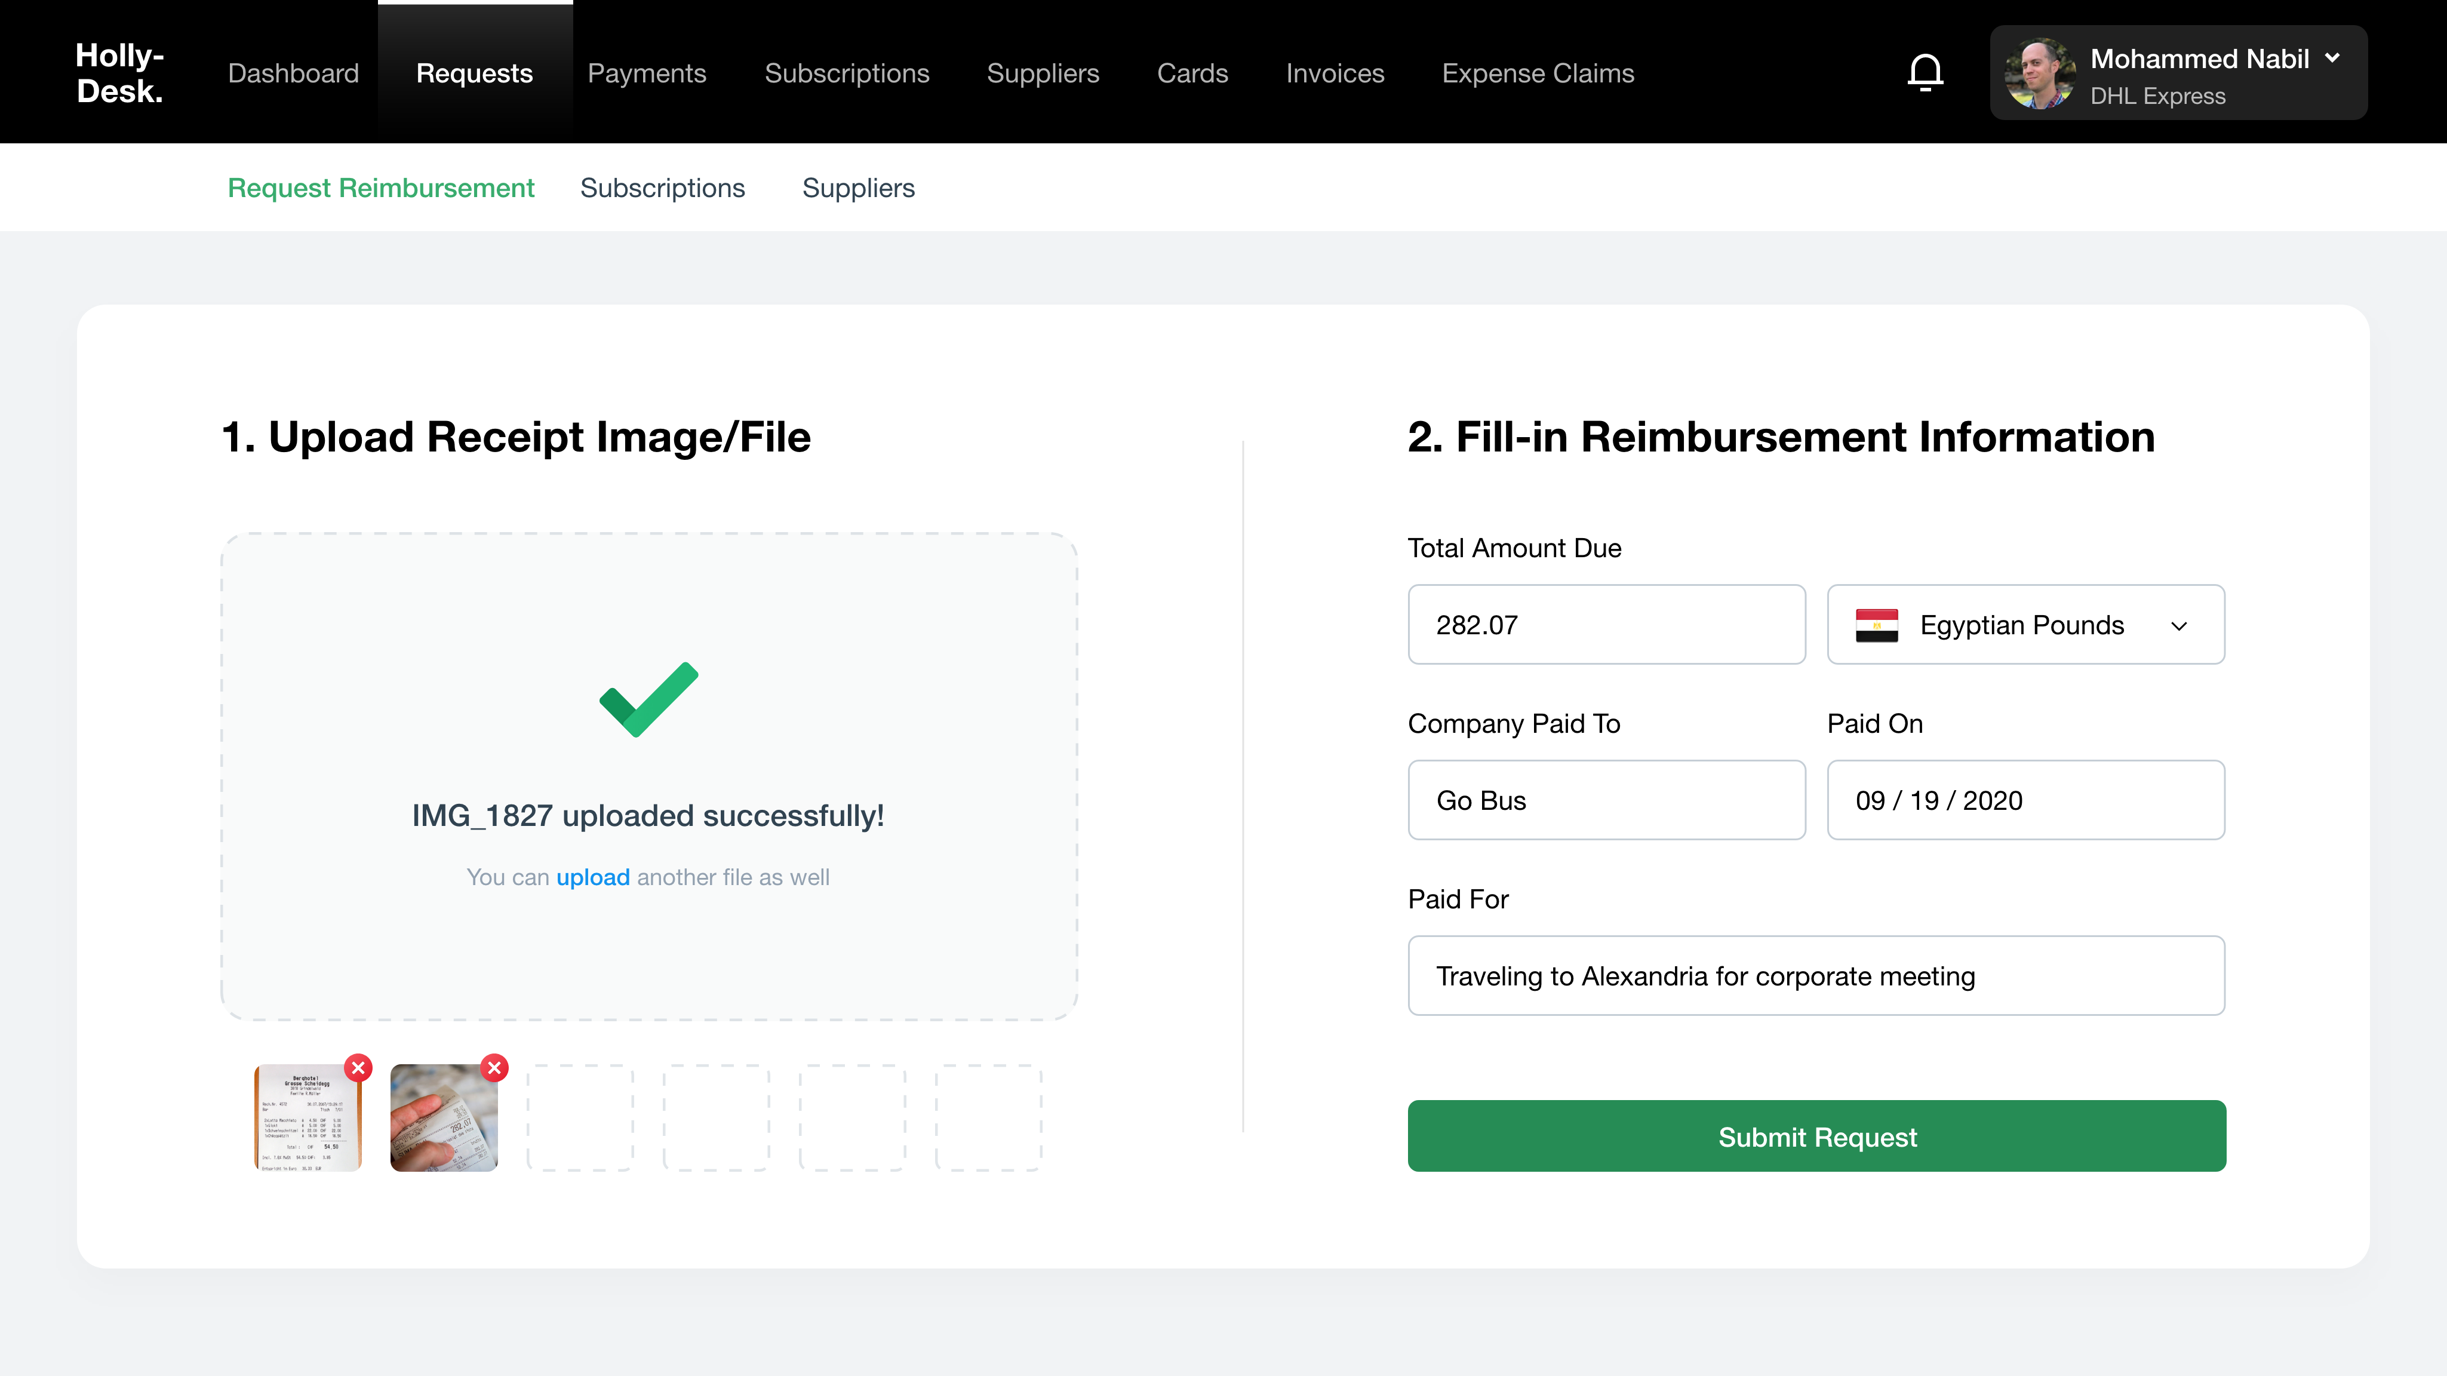This screenshot has height=1376, width=2447.
Task: Remove the hand-held receipt thumbnail
Action: tap(494, 1068)
